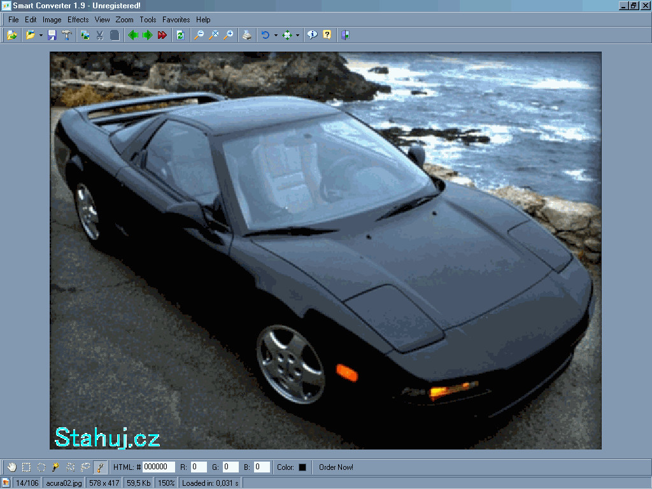Click the Loaded in: 0,031 s status text
The width and height of the screenshot is (652, 489).
tap(210, 483)
